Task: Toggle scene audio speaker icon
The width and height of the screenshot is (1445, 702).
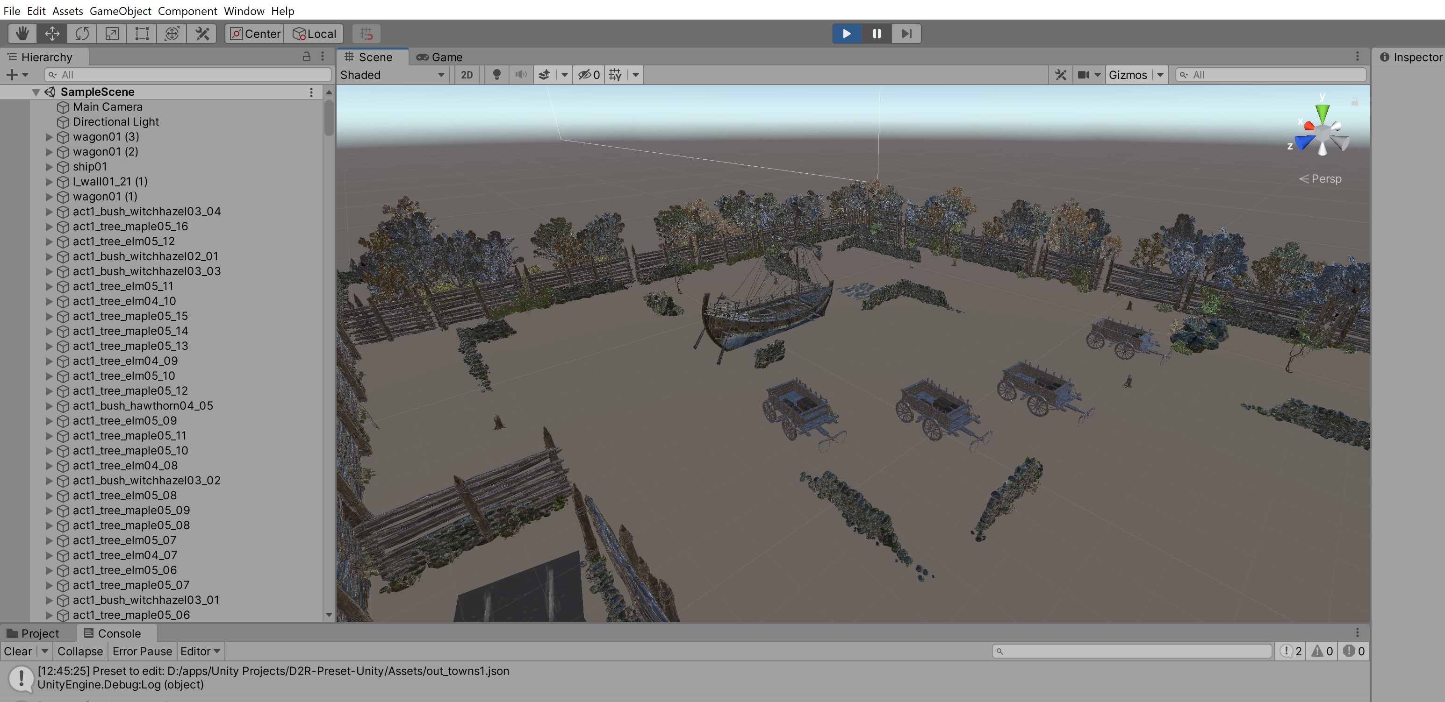Action: coord(521,75)
